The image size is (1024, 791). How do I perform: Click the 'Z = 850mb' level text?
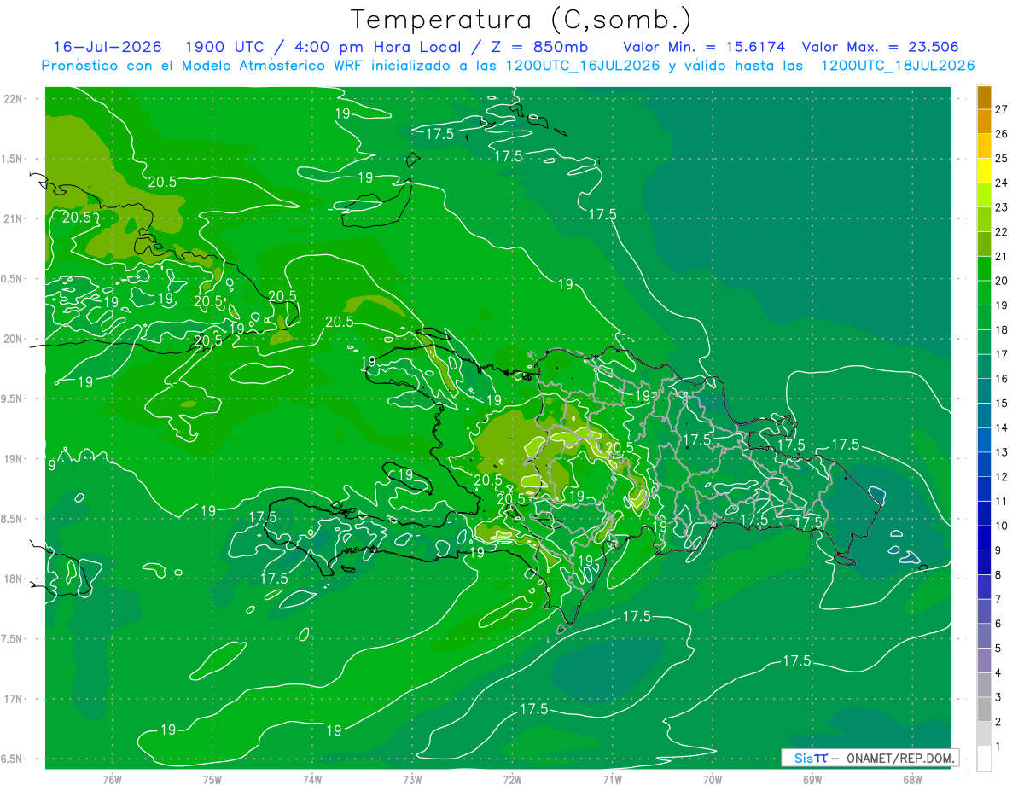click(539, 47)
